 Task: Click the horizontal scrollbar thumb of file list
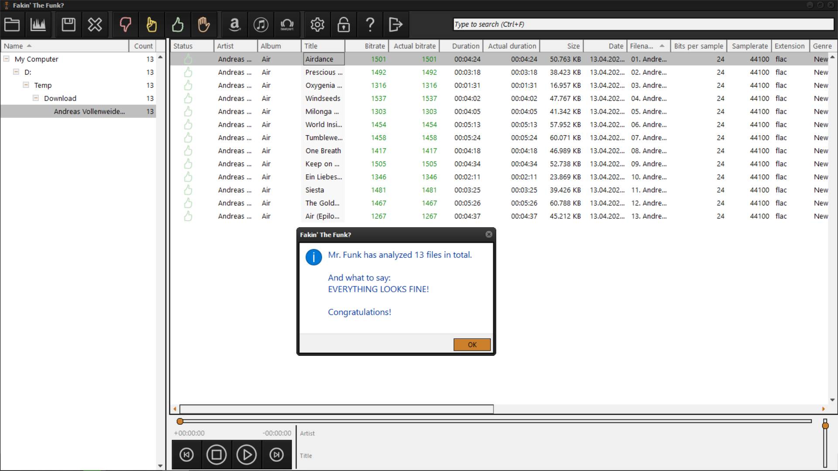point(337,409)
